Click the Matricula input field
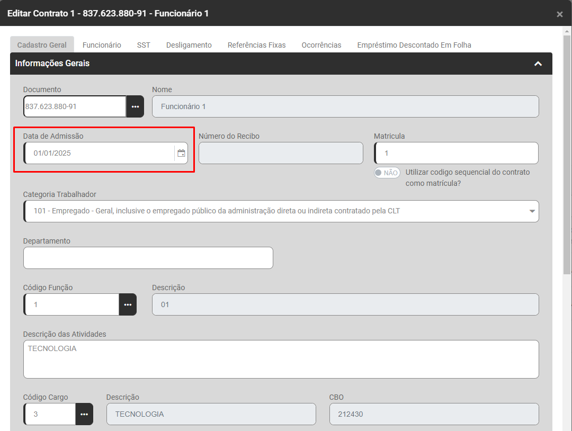 point(456,153)
